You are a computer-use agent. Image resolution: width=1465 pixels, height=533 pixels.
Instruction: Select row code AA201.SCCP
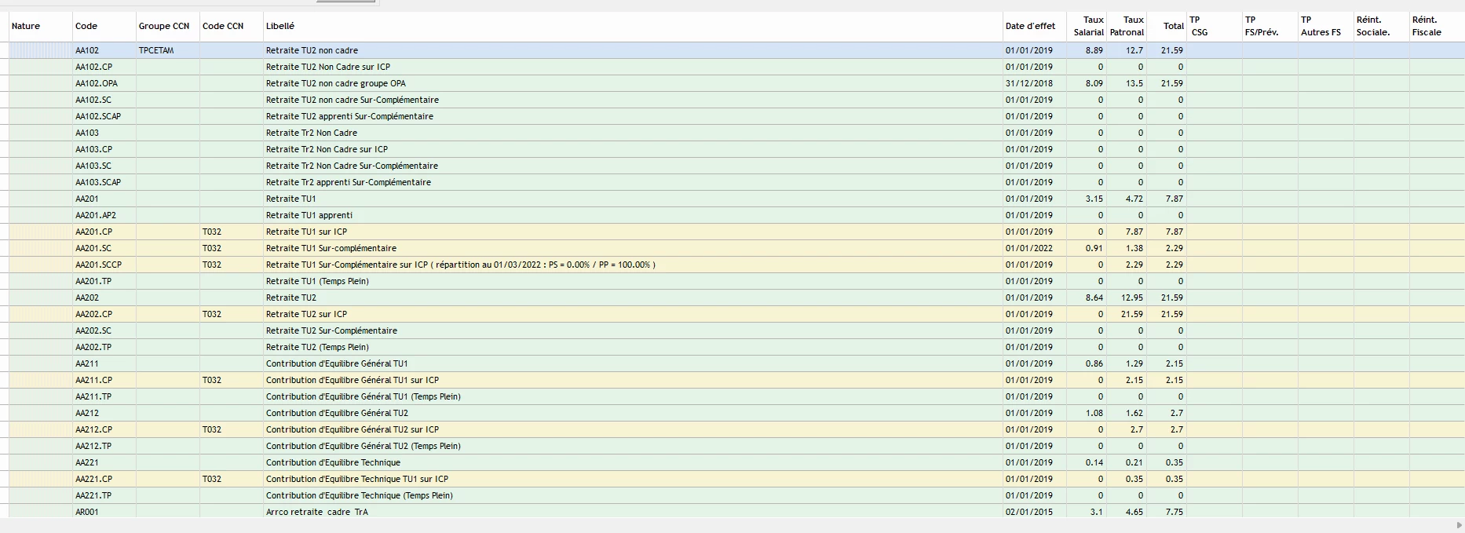click(98, 265)
